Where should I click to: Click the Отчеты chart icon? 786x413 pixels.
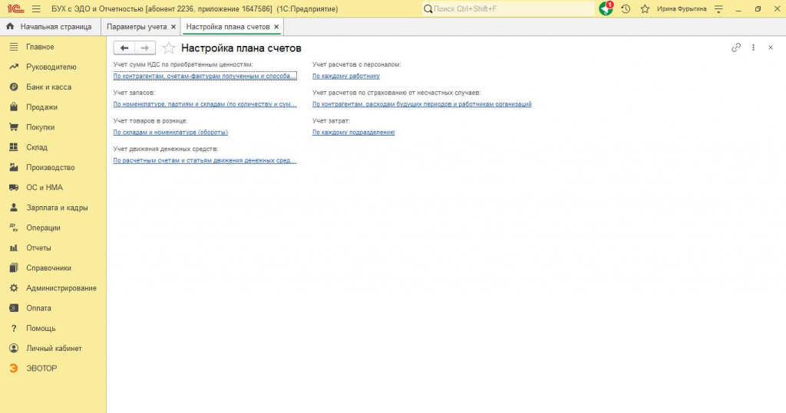tap(14, 247)
